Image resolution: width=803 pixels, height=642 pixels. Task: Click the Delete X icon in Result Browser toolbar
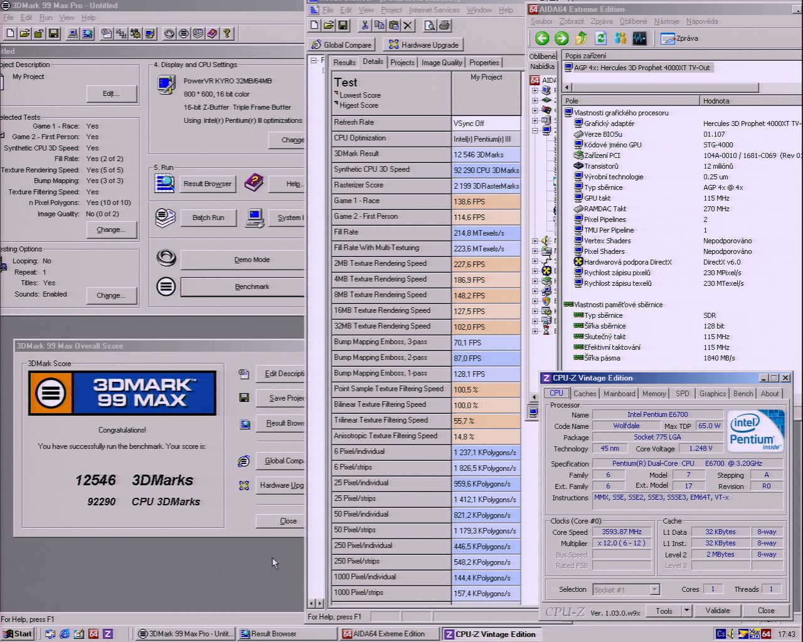point(408,25)
